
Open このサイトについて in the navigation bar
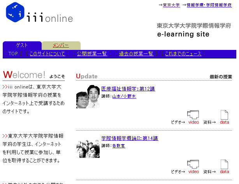(47, 54)
